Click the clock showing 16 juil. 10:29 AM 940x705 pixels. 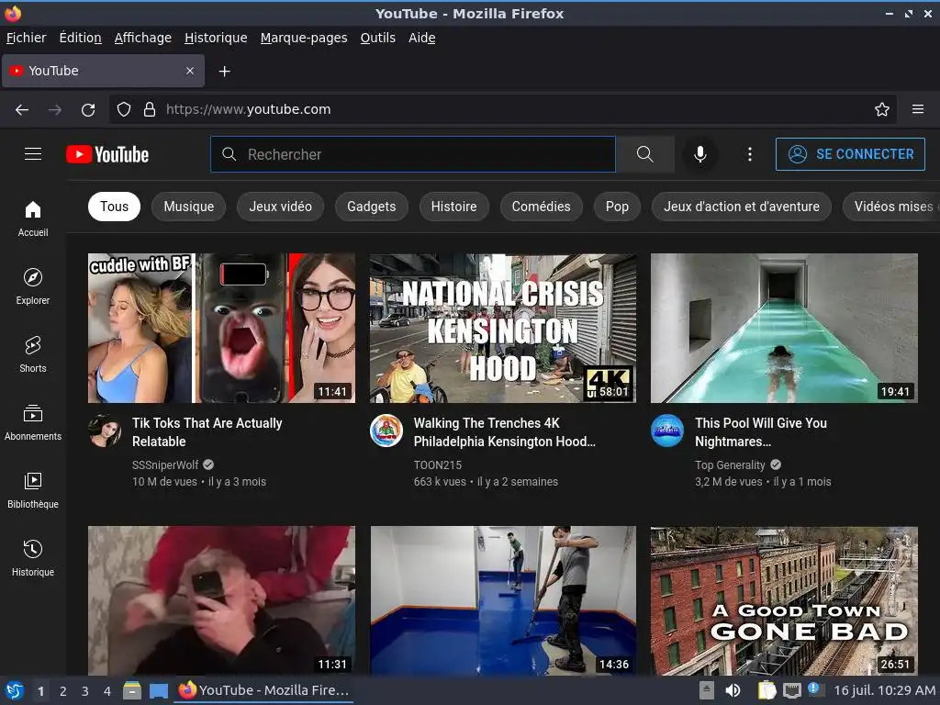pyautogui.click(x=884, y=690)
